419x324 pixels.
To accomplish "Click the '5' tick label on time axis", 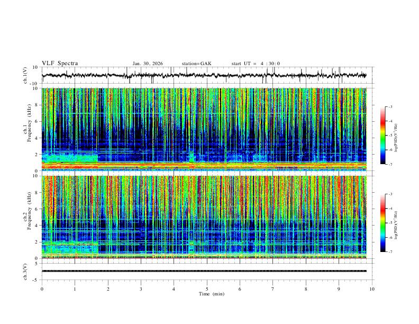I will point(207,289).
